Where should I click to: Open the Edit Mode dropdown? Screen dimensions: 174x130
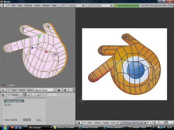(x=45, y=90)
